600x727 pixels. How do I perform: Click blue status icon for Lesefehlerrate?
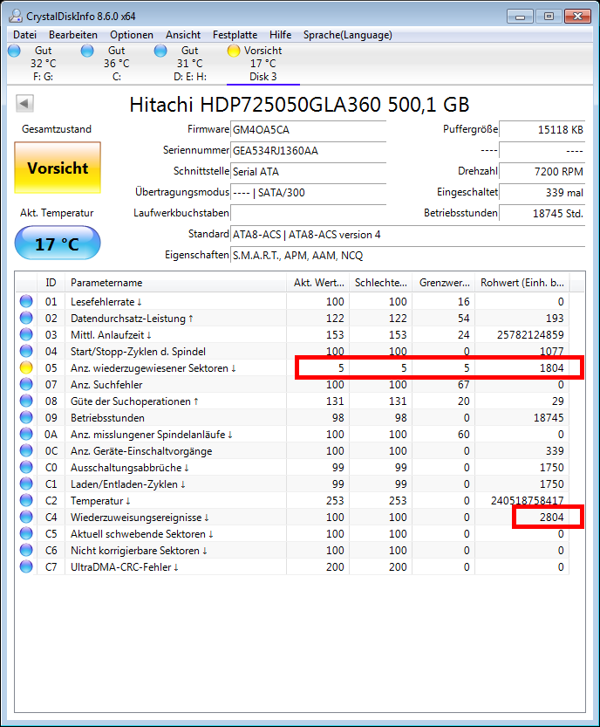(26, 301)
